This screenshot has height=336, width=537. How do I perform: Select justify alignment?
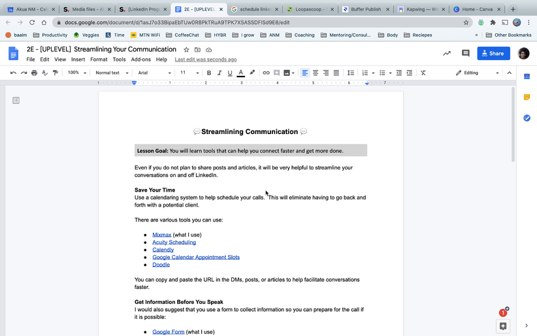336,73
